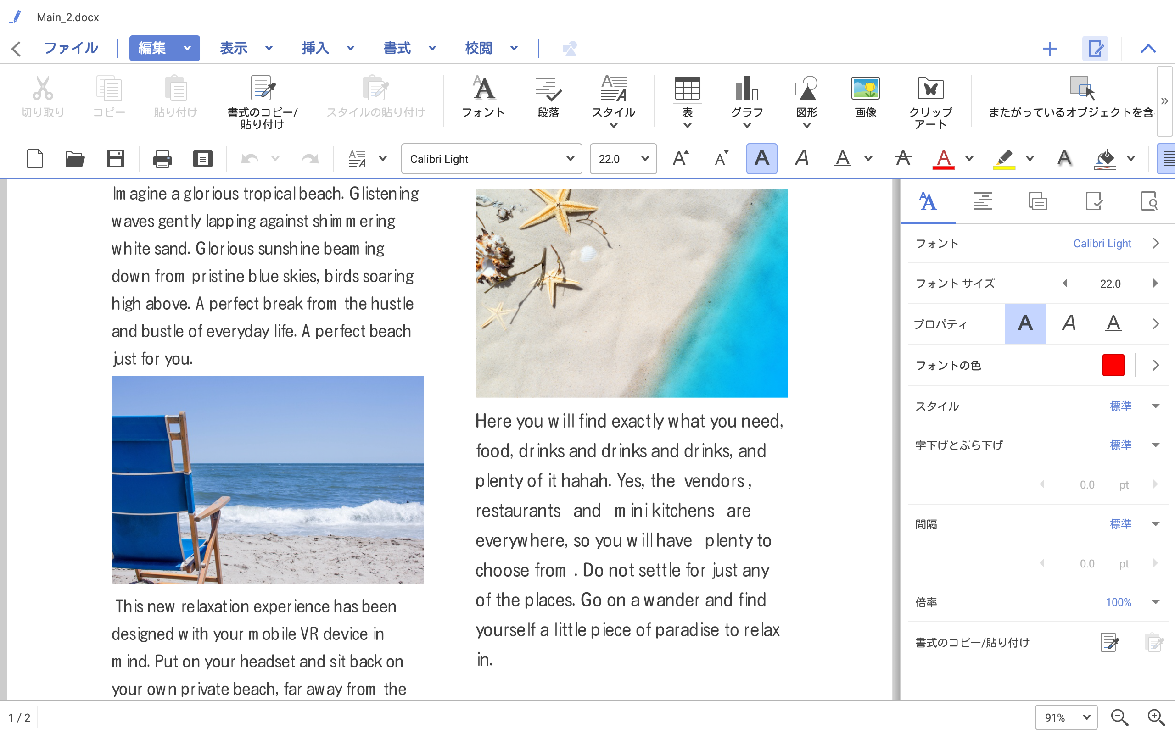The width and height of the screenshot is (1175, 734).
Task: Increase font size with grow icon
Action: point(681,158)
